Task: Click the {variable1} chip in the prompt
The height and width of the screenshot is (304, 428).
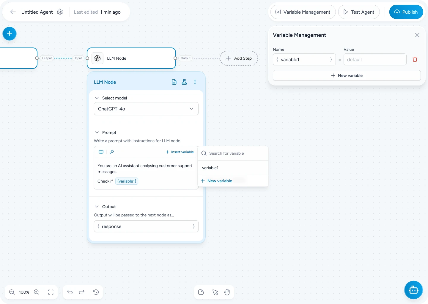Action: (127, 181)
